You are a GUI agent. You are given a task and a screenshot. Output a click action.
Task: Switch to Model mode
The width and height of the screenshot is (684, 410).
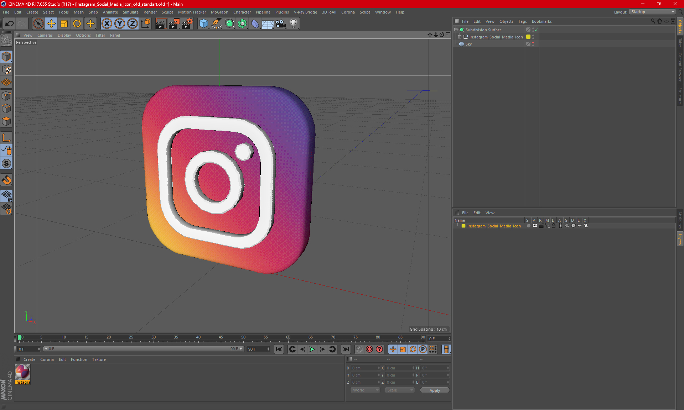pos(6,57)
